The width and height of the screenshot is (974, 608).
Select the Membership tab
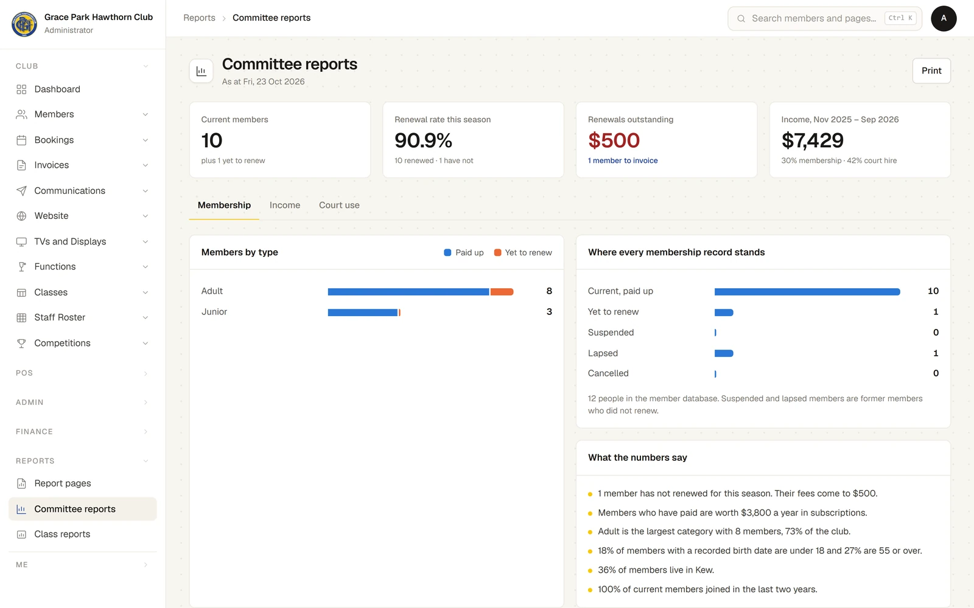[x=224, y=206]
